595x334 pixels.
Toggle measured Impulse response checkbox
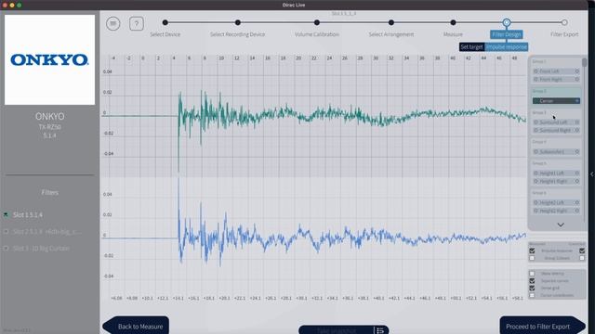point(532,250)
